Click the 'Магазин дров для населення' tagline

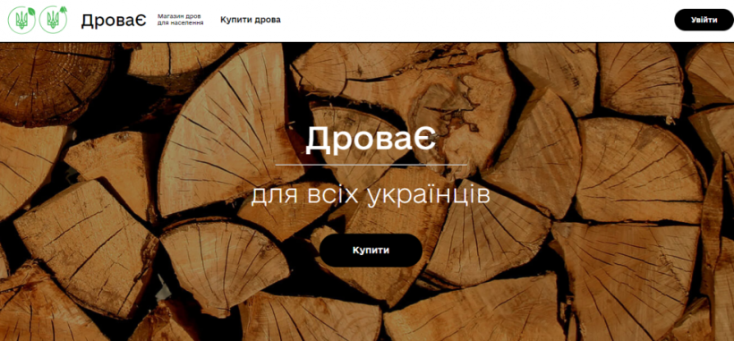coord(180,20)
